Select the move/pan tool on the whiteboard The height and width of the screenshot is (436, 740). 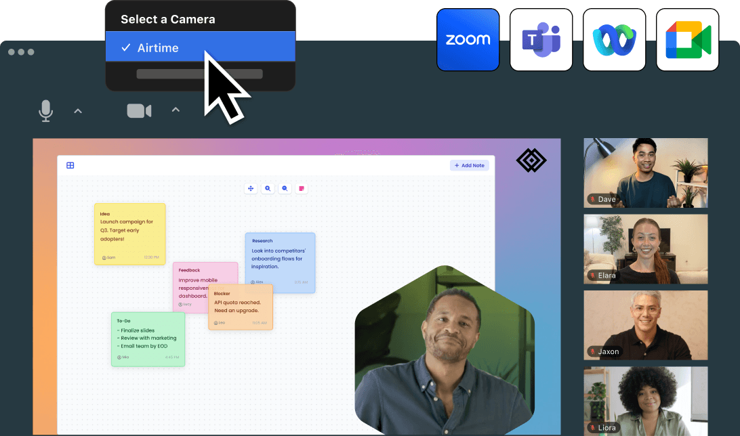pos(251,188)
